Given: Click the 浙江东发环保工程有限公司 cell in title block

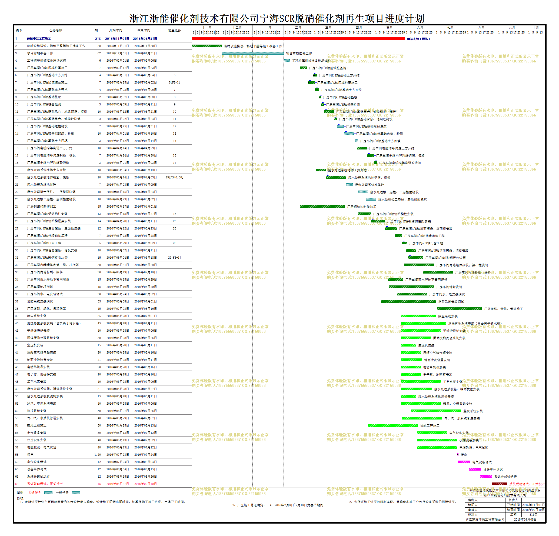Looking at the screenshot, I should (485, 520).
